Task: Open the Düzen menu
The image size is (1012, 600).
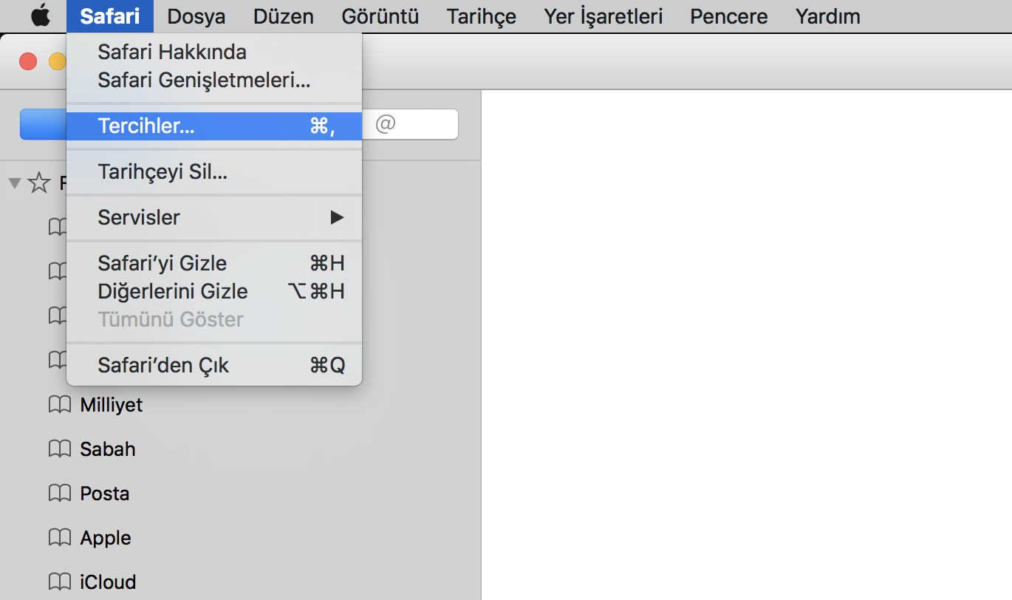Action: click(283, 16)
